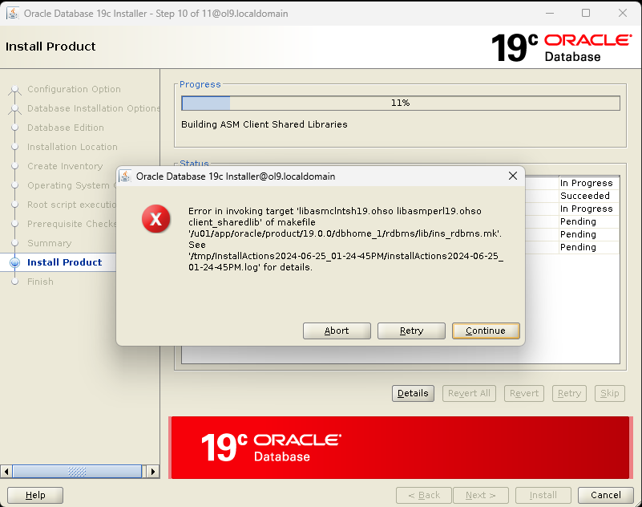
Task: Select the Create Inventory step
Action: pyautogui.click(x=65, y=166)
